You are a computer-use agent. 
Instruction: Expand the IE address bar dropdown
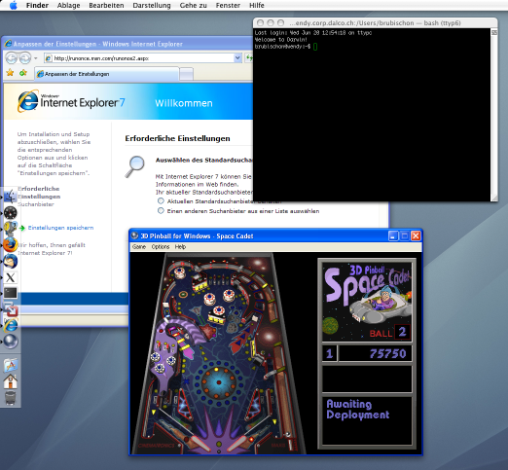(237, 58)
